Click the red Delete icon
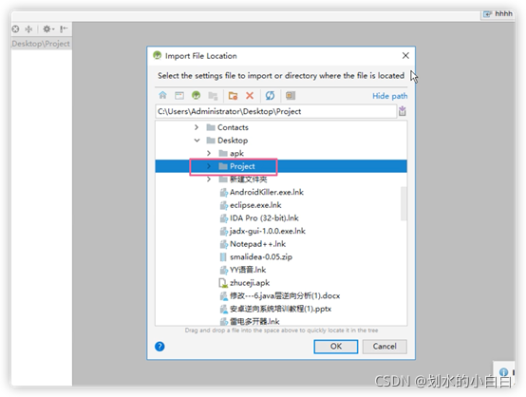 [250, 96]
